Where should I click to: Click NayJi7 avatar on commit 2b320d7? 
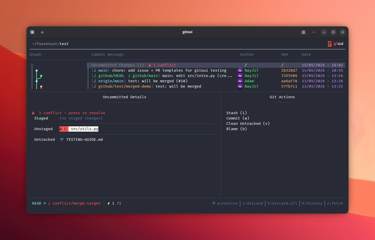[240, 70]
